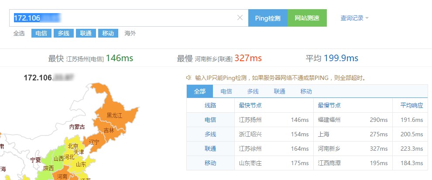Select 宁夏 region on the map
The image size is (432, 180).
click(35, 159)
